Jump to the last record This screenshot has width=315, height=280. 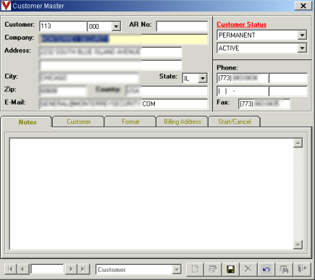83,269
